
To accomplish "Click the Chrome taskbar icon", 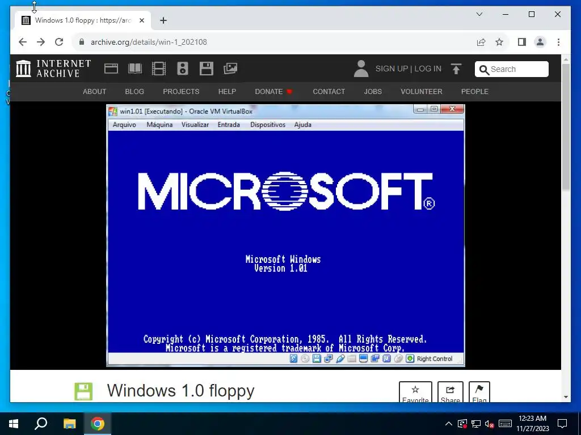I will point(98,424).
